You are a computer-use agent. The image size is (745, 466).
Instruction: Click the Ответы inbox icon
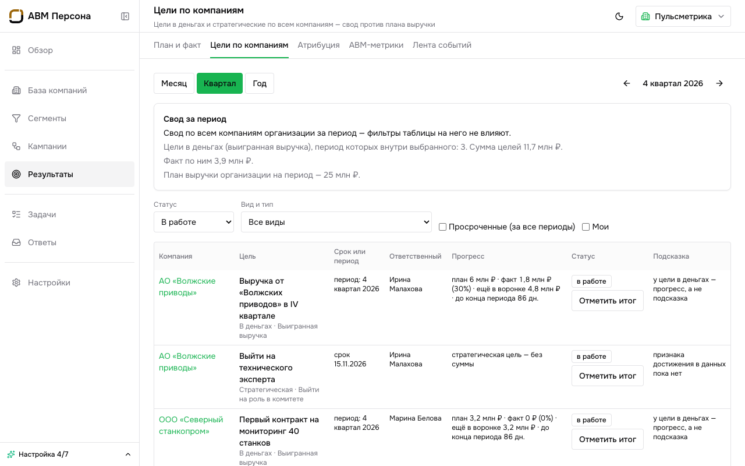[16, 242]
